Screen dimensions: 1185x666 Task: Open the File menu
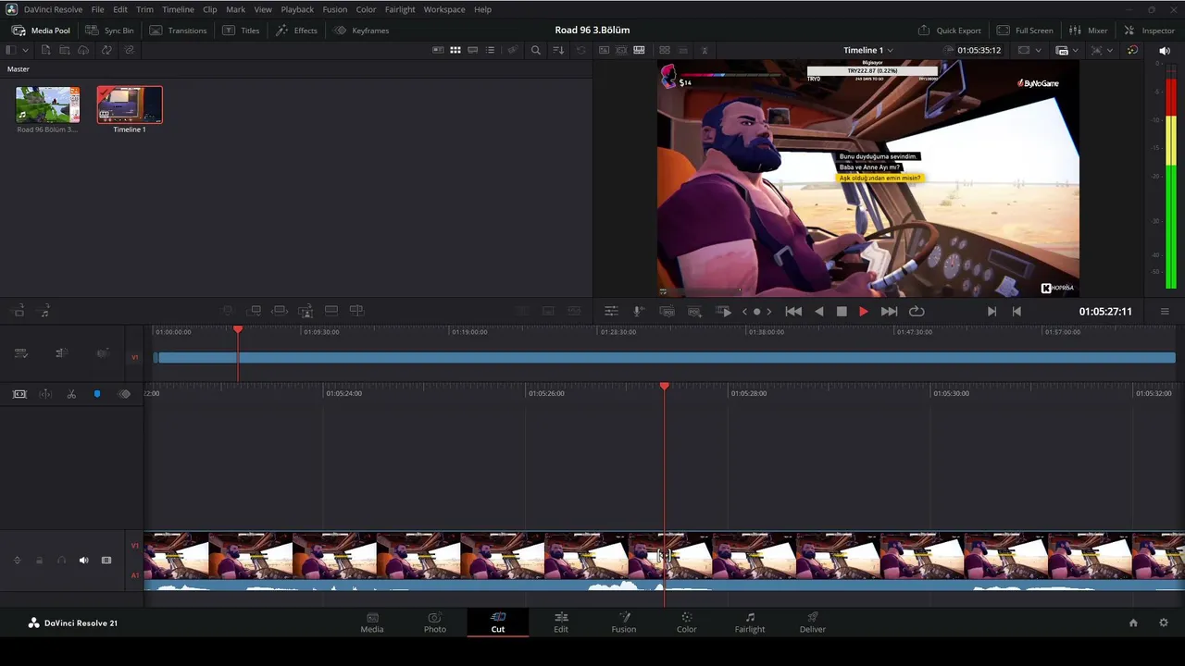(x=97, y=9)
